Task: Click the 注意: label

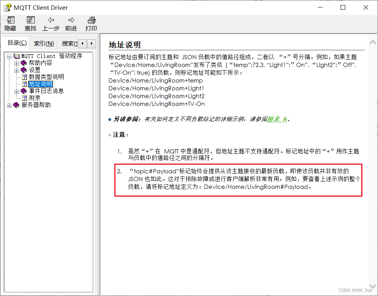Action: pyautogui.click(x=121, y=135)
